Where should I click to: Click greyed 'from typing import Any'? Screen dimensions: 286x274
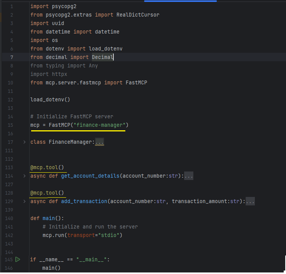coord(64,66)
